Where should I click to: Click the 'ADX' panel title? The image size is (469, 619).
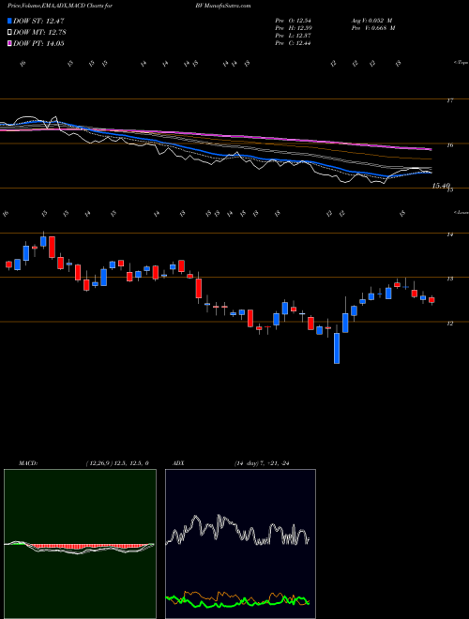pos(178,463)
